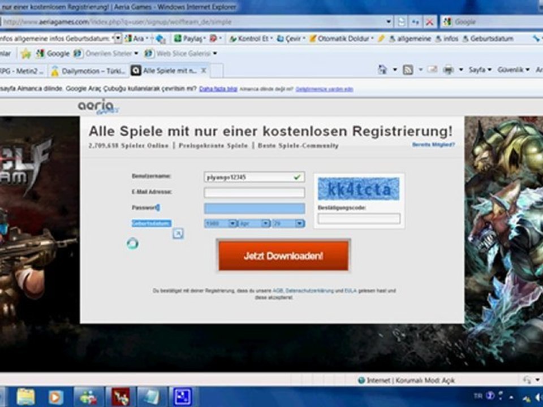Click the Home page icon
The image size is (543, 407).
[x=382, y=70]
